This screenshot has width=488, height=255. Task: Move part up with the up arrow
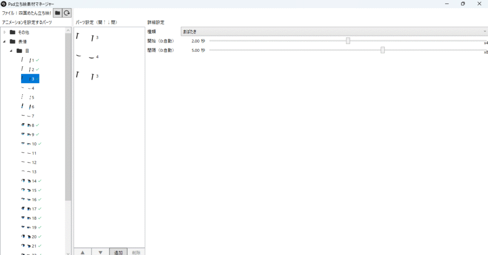[82, 252]
